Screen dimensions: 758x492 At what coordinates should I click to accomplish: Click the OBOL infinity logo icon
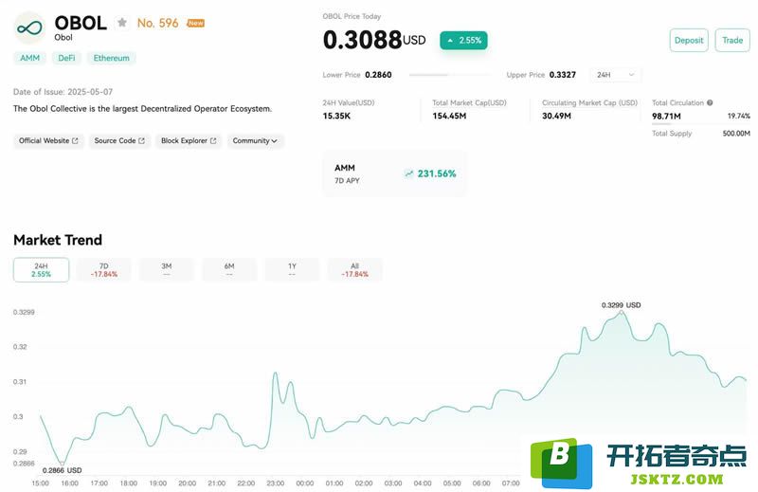pyautogui.click(x=29, y=28)
